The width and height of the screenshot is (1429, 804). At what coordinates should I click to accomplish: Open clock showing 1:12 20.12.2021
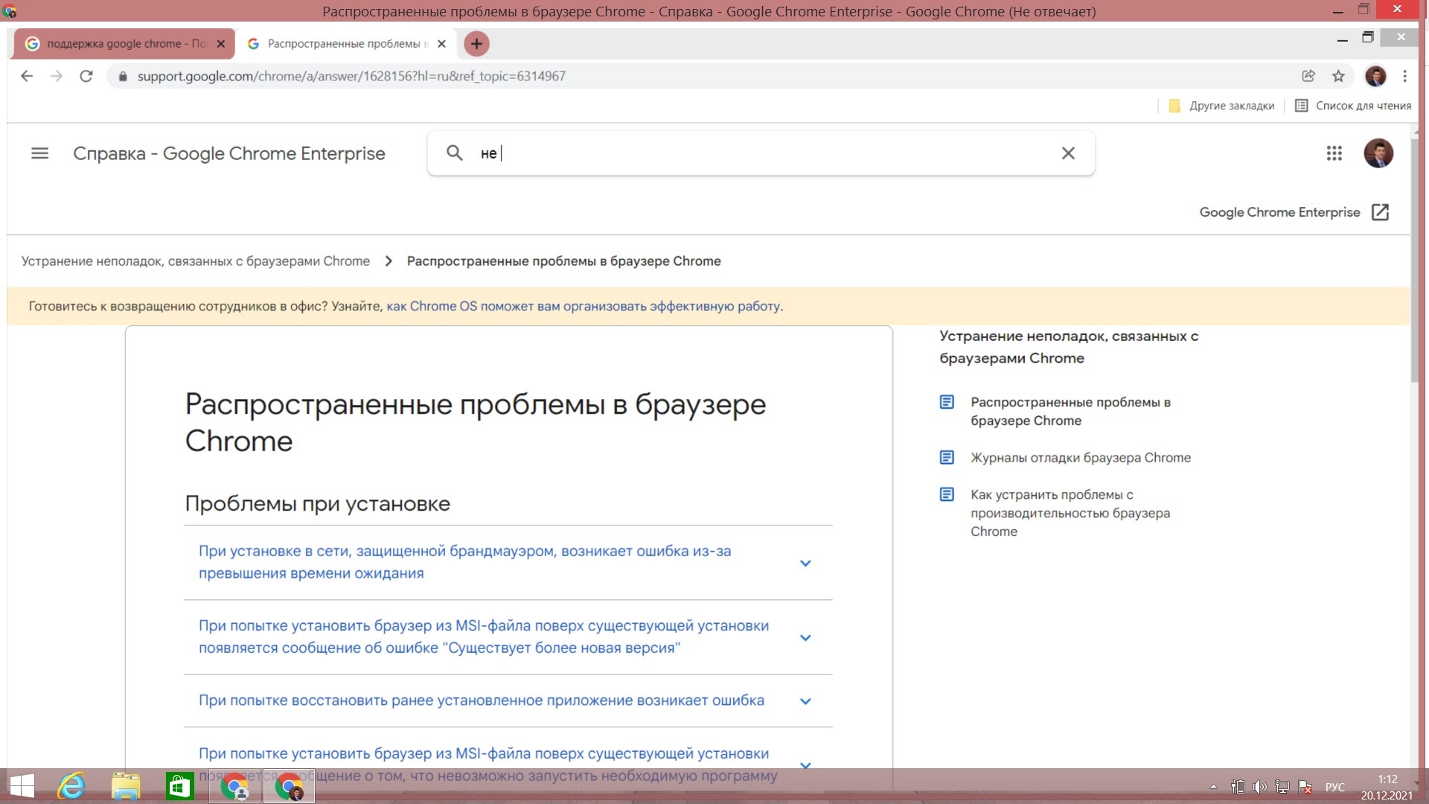(1387, 788)
